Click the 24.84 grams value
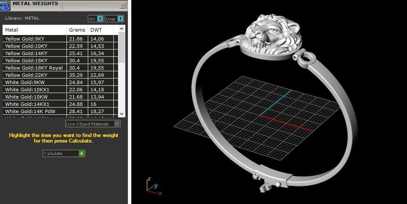Screen dimensions: 407x204 (75, 82)
